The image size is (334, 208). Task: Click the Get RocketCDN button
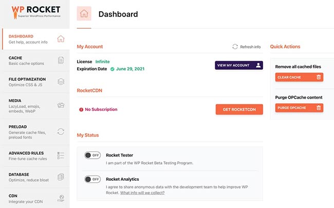click(239, 109)
